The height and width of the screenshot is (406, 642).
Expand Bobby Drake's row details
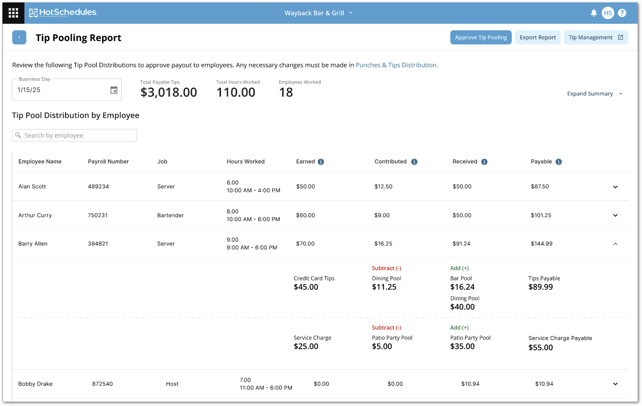(615, 384)
